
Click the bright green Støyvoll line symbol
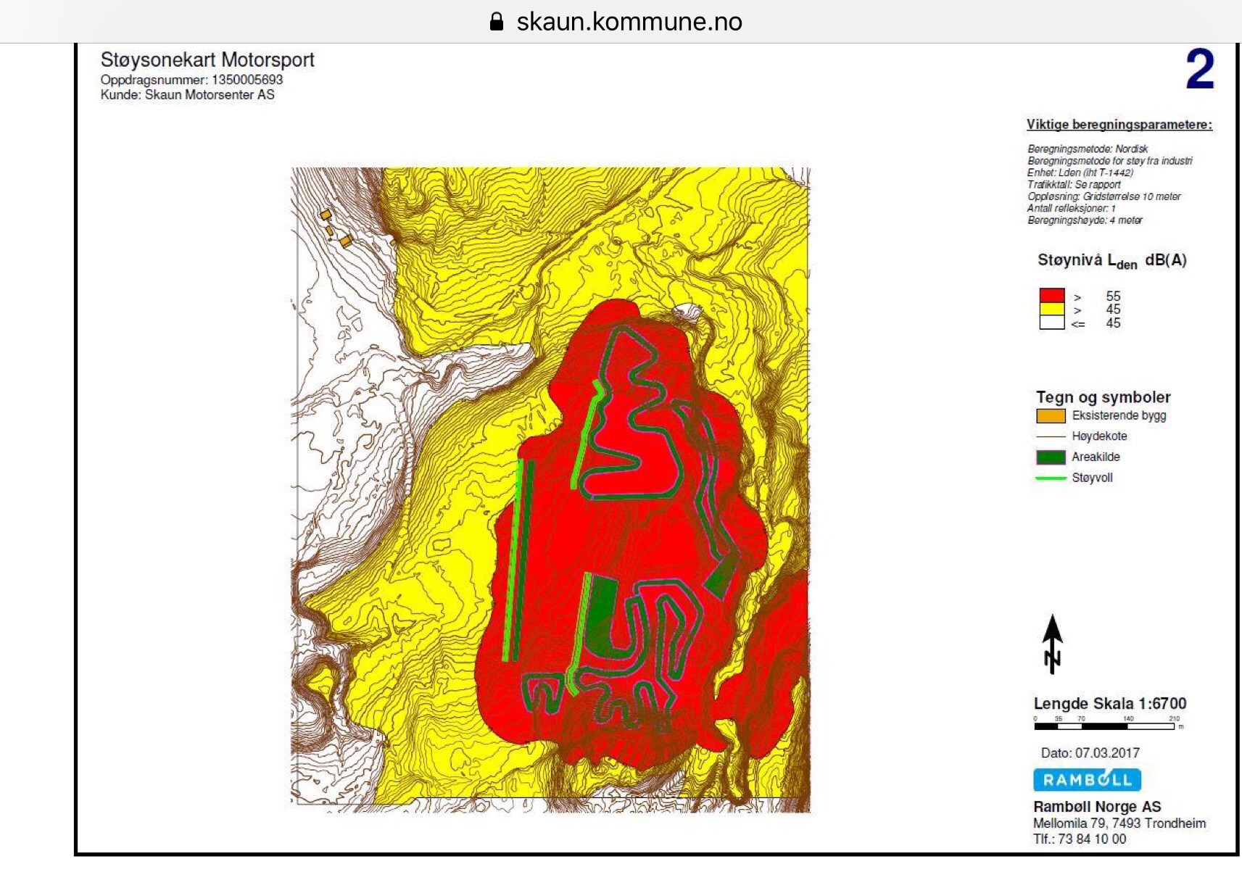pyautogui.click(x=1051, y=478)
